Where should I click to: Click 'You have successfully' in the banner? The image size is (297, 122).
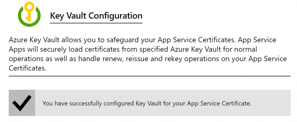click(x=72, y=104)
